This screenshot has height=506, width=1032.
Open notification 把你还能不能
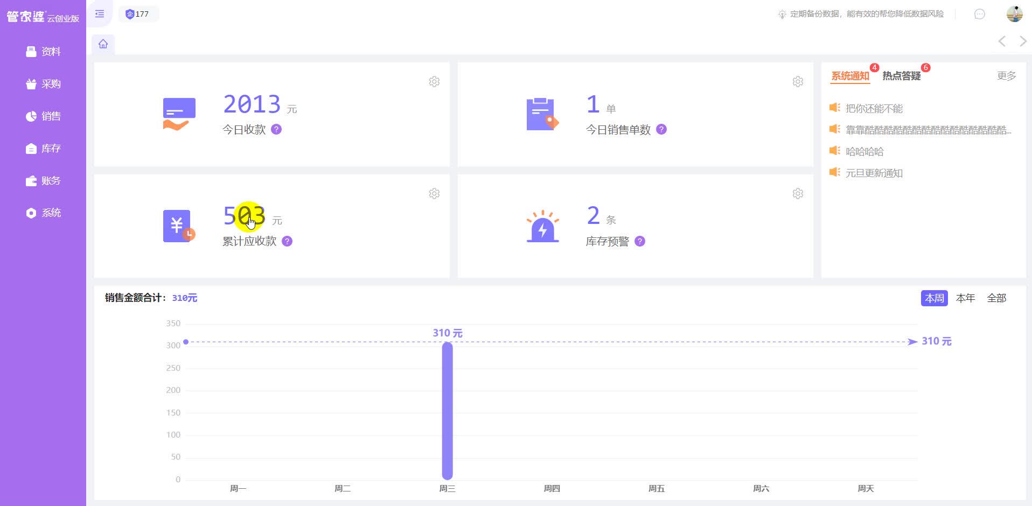click(x=874, y=108)
